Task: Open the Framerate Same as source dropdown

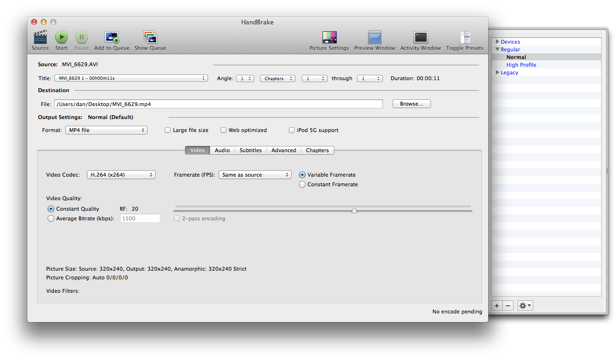Action: pos(255,175)
